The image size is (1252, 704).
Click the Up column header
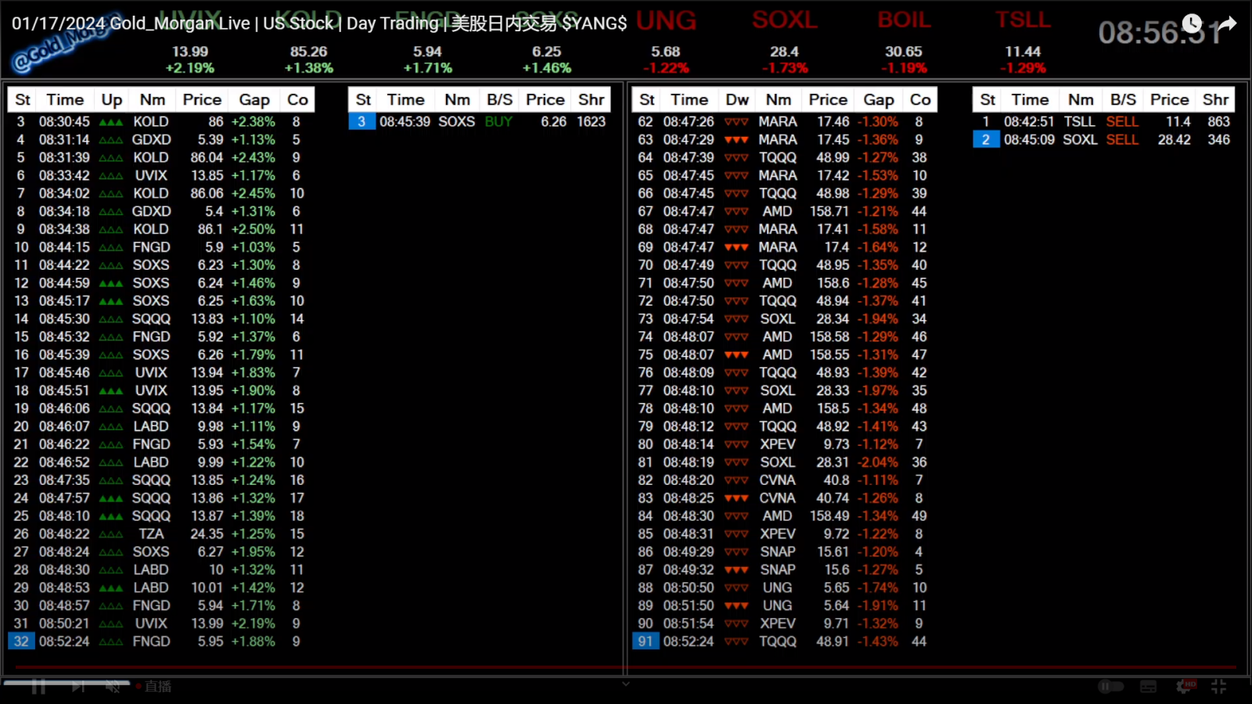click(112, 100)
